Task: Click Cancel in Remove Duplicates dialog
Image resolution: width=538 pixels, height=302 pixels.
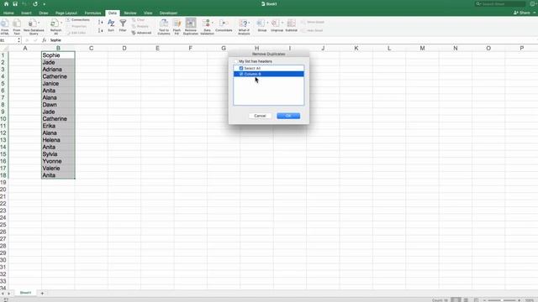Action: (260, 116)
